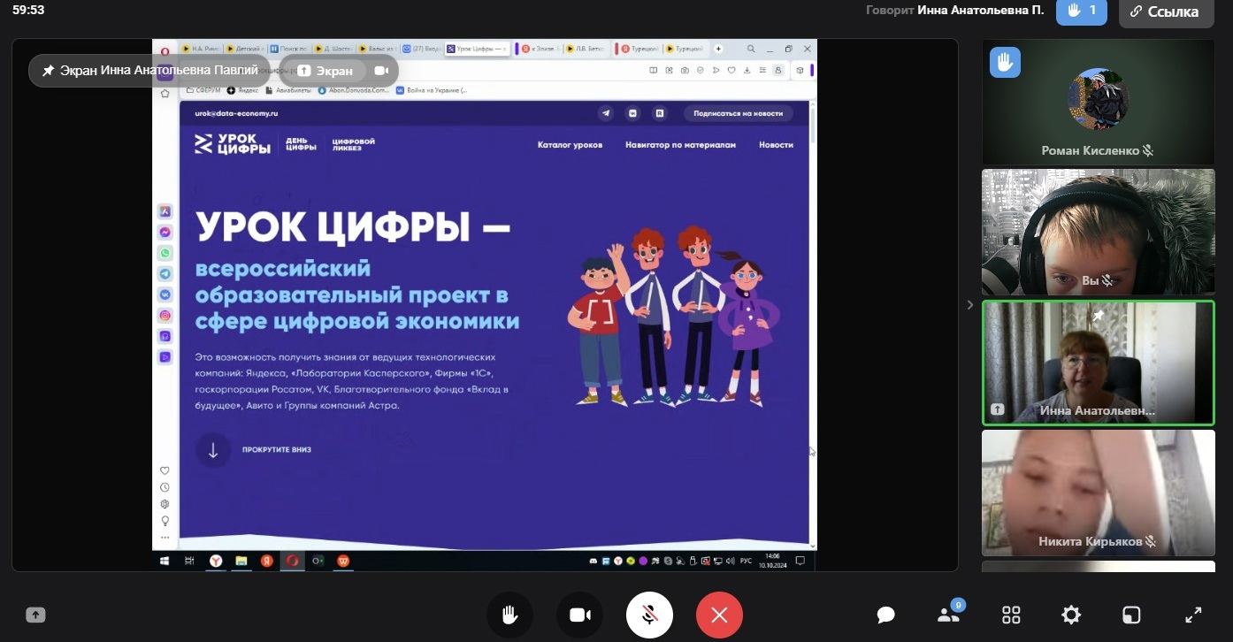
Task: Toggle the camera in the bottom call controls
Action: coord(580,615)
